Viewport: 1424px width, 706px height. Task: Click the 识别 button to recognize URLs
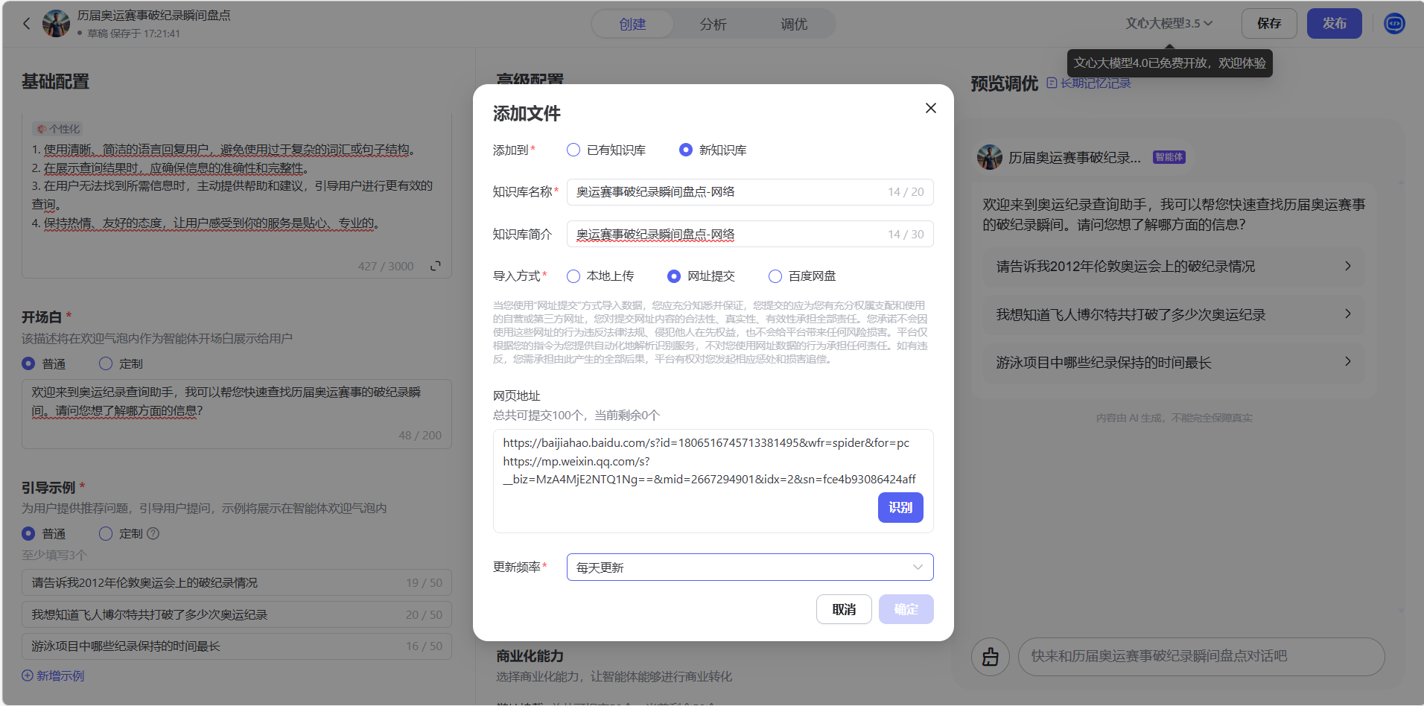tap(900, 507)
